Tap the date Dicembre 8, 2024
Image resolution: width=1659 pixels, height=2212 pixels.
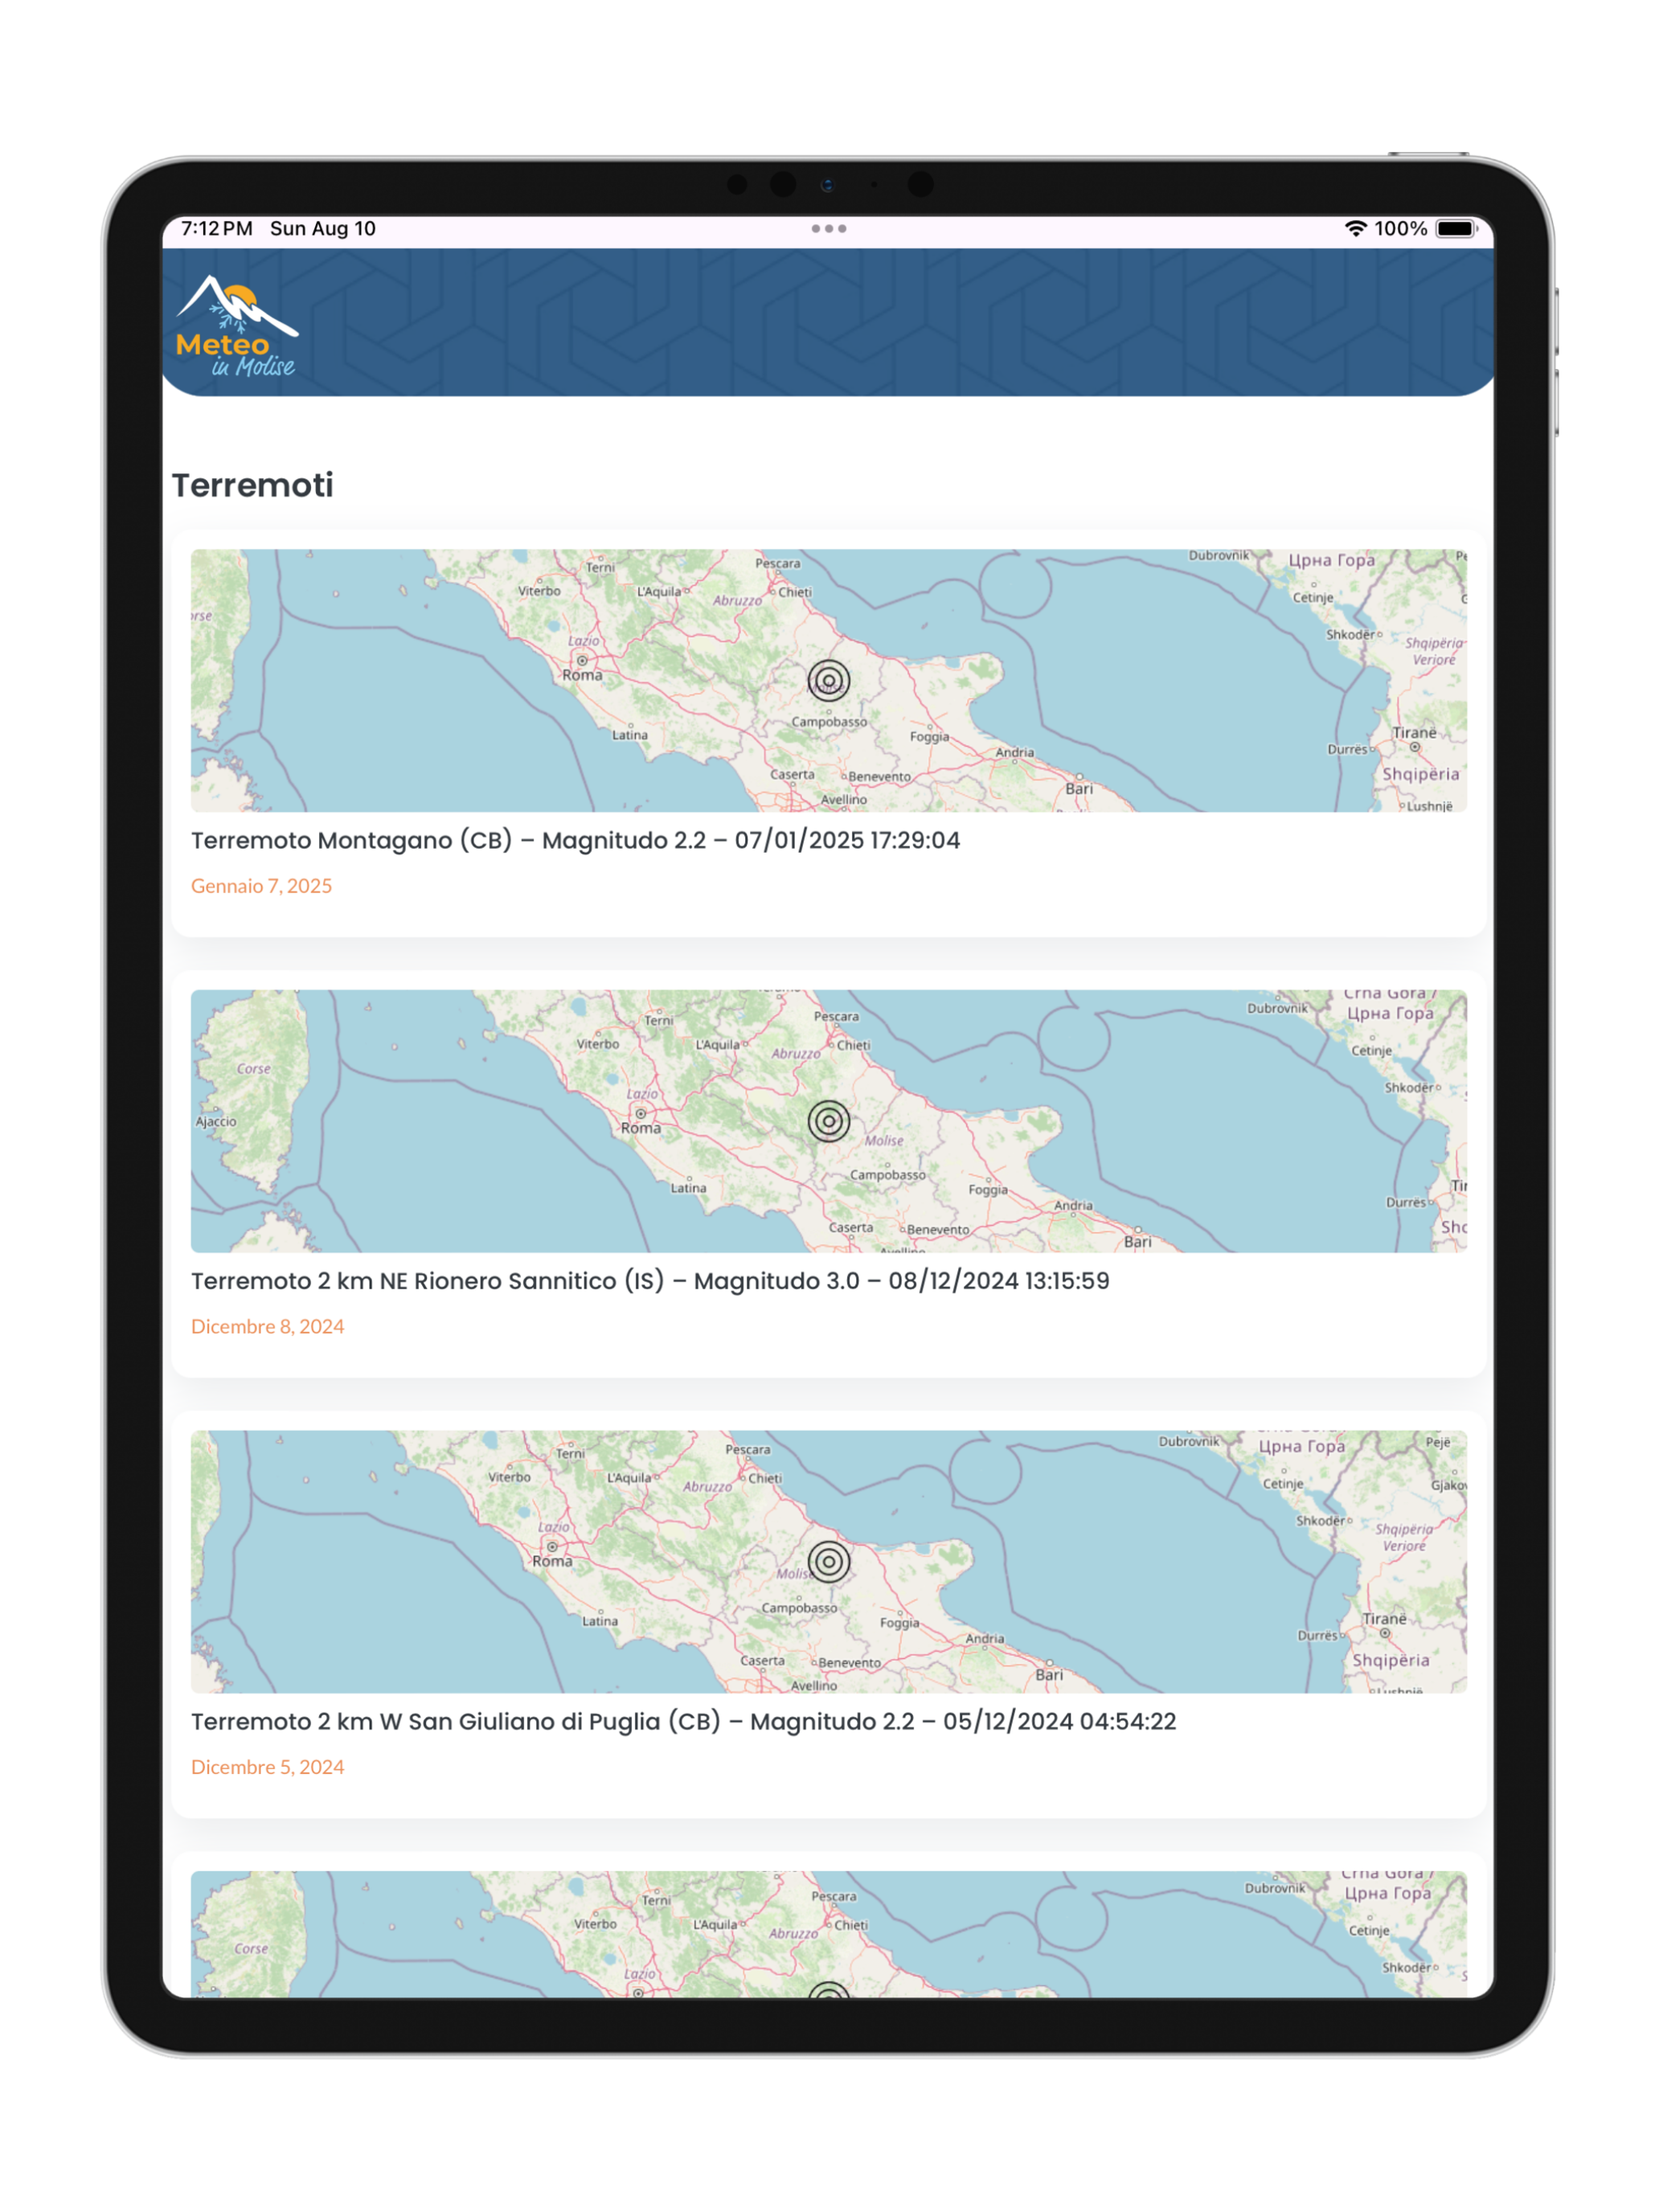pyautogui.click(x=267, y=1327)
